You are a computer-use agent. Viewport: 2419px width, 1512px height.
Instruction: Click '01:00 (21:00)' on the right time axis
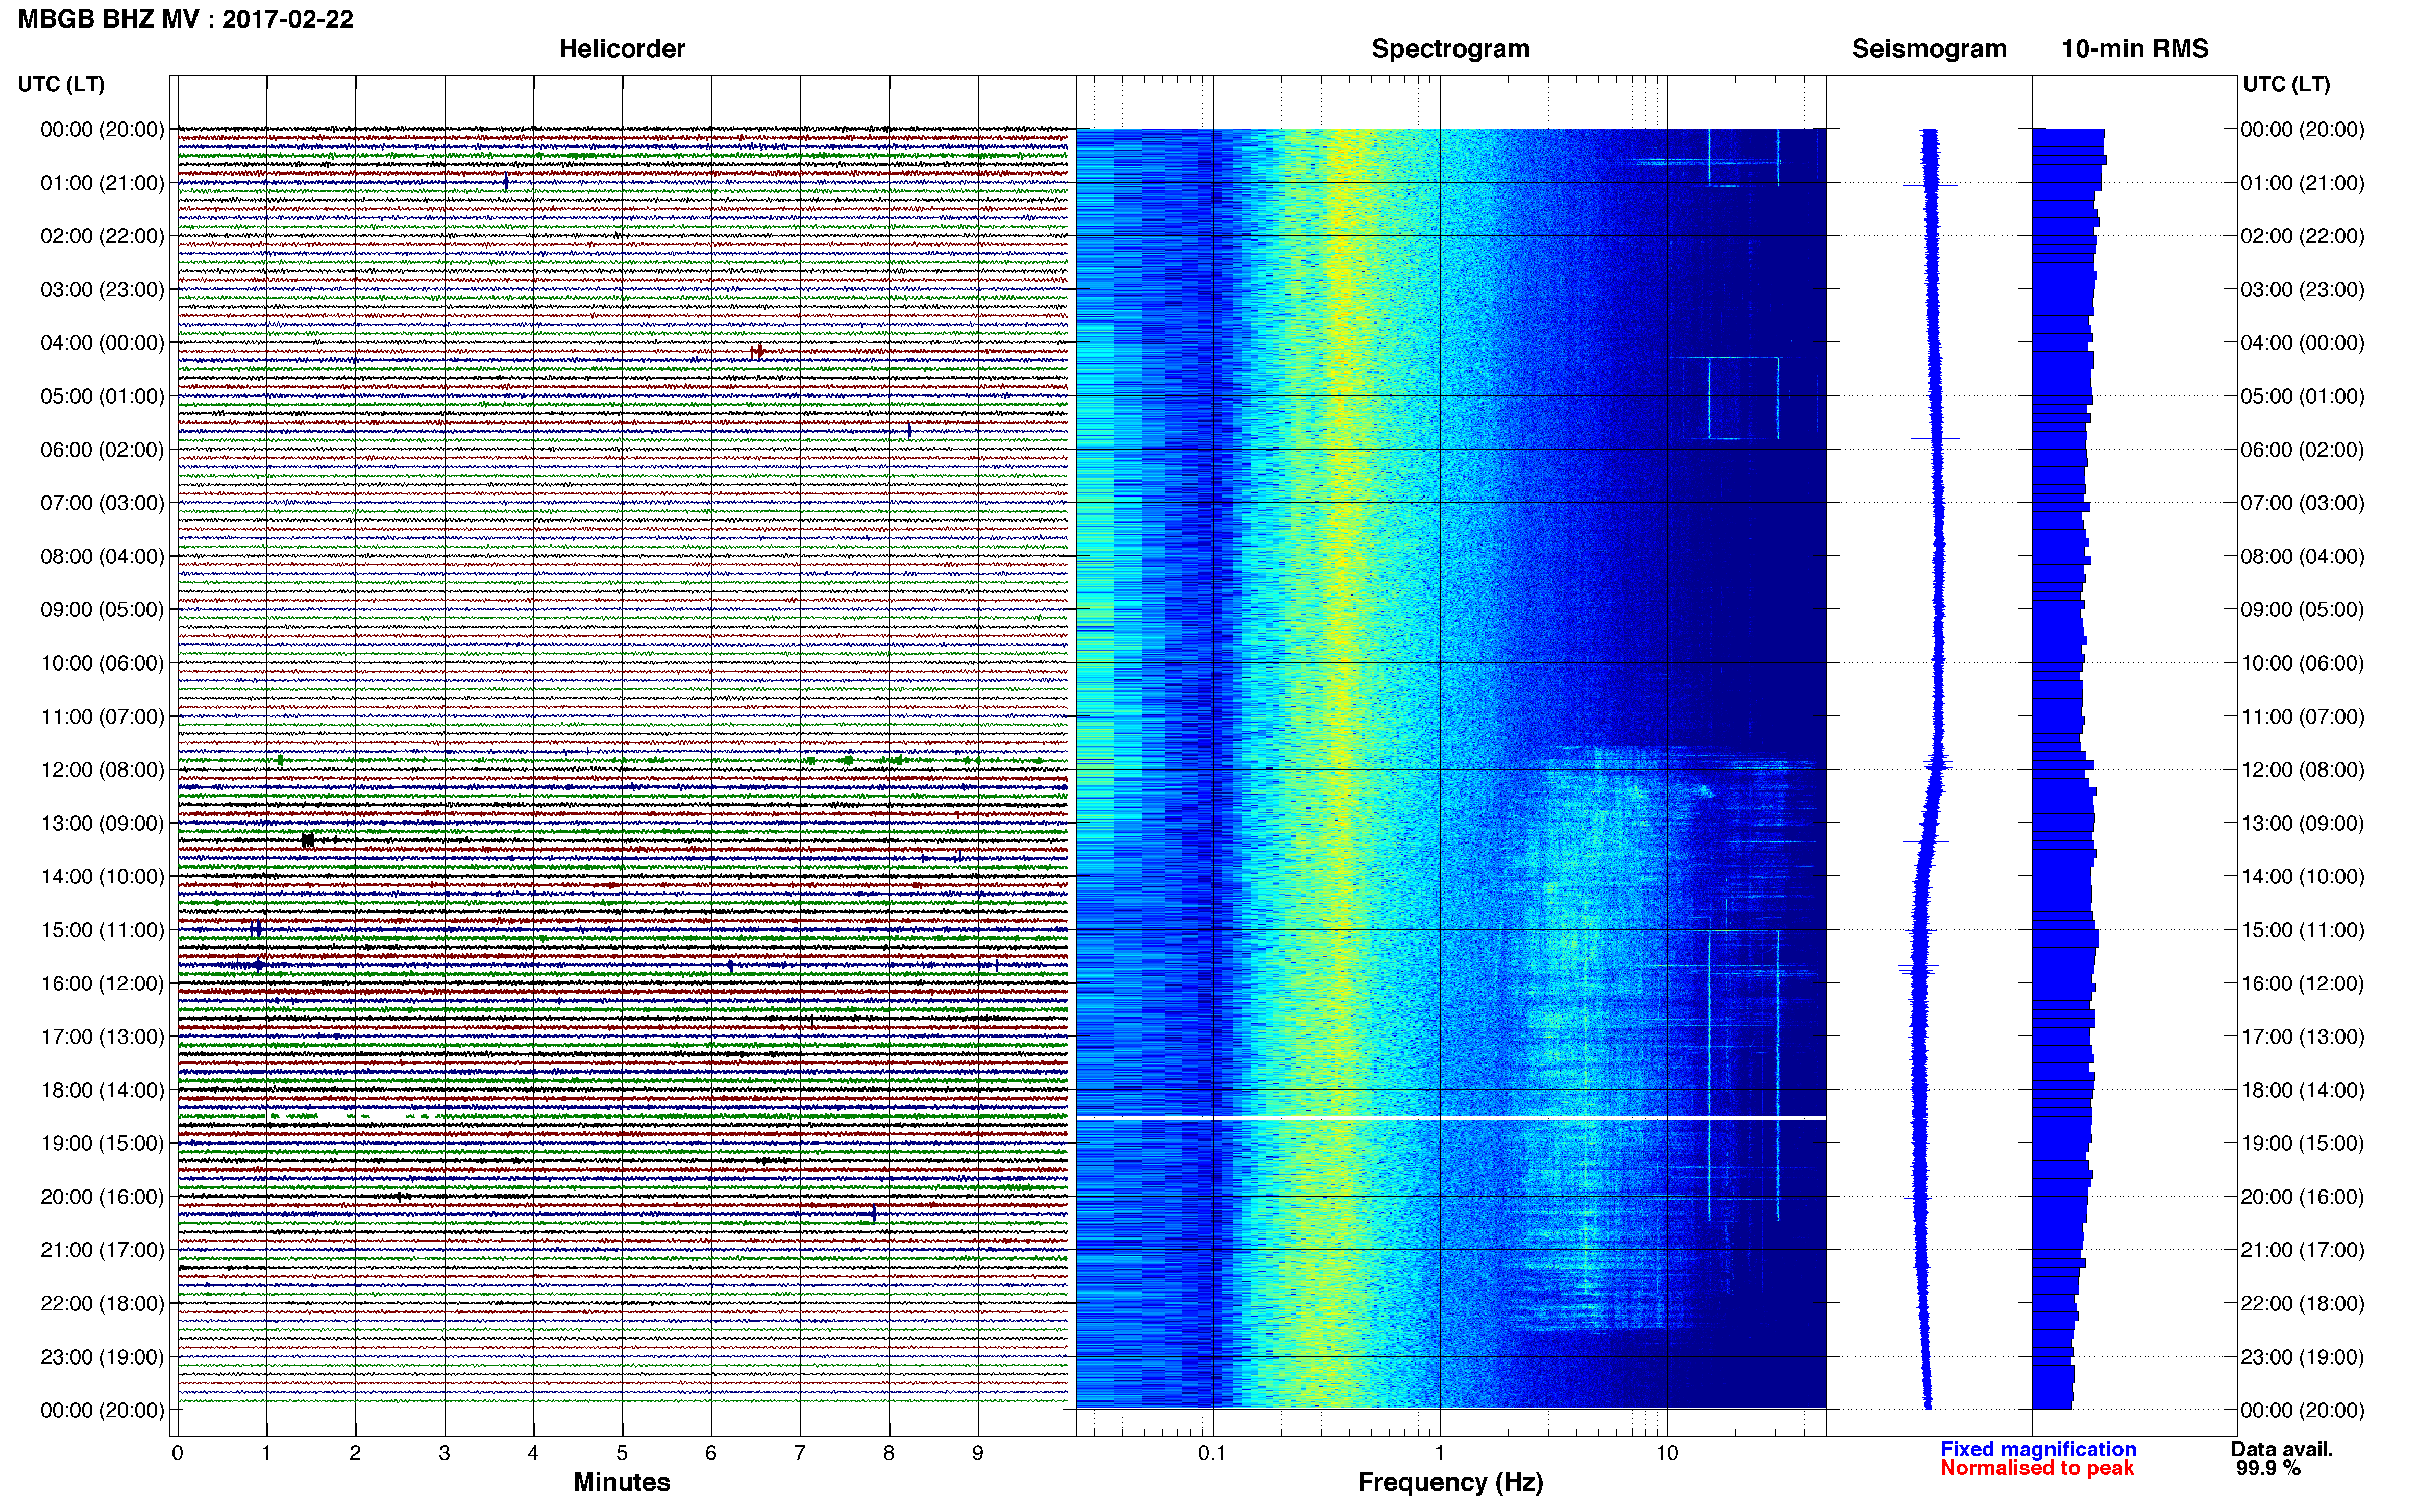click(2302, 183)
